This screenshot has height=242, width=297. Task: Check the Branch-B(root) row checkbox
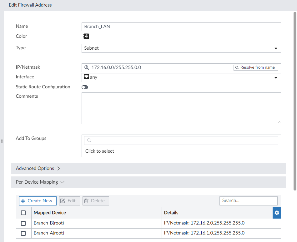point(23,223)
